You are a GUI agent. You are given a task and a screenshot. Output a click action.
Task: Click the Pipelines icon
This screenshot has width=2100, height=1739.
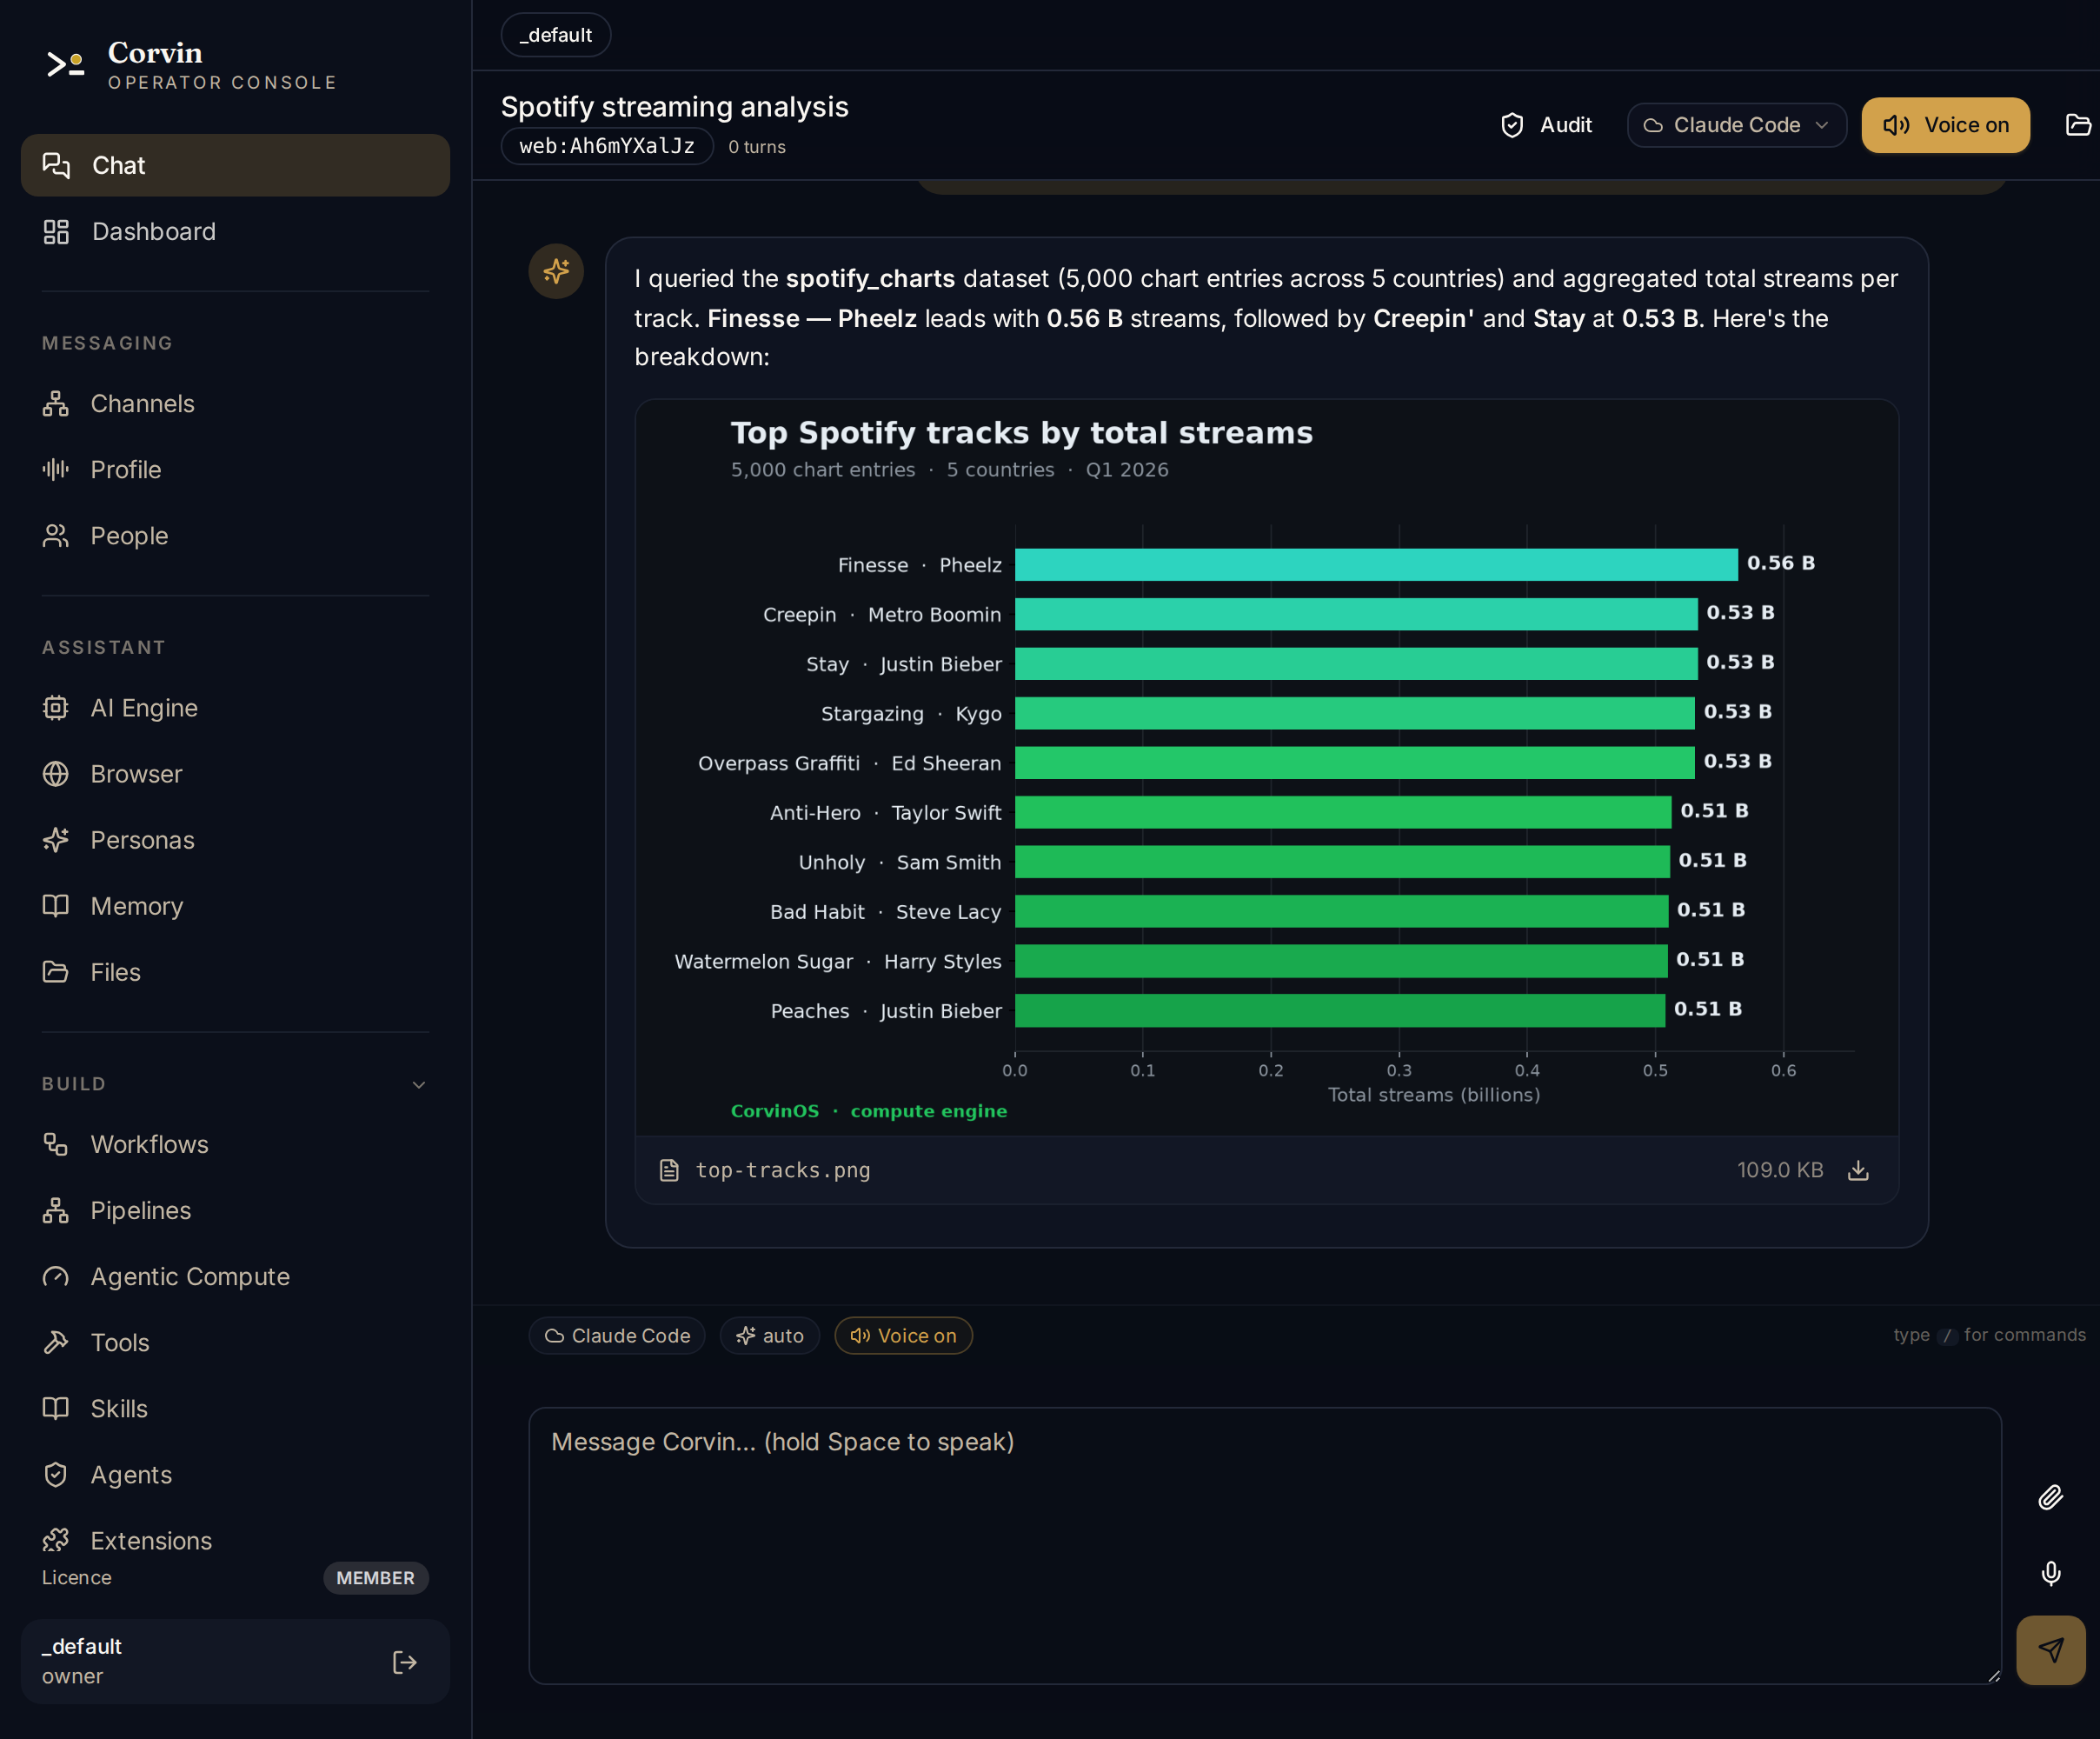coord(56,1209)
